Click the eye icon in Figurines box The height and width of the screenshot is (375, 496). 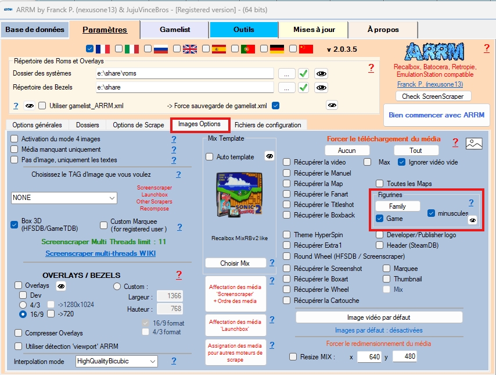tap(473, 220)
